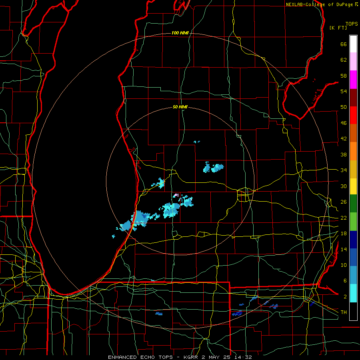Click the KGRR radar site identifier
This screenshot has width=360, height=360.
coord(190,357)
